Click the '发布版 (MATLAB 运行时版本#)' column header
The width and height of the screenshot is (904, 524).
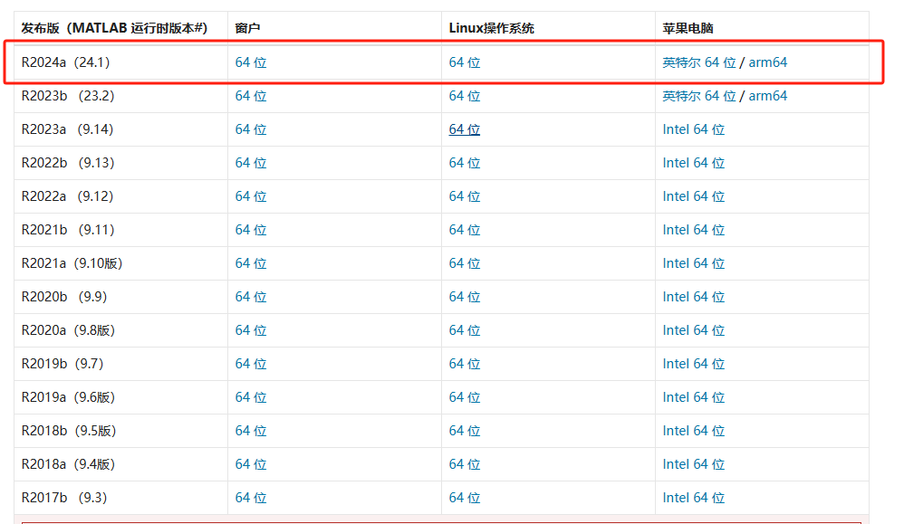click(121, 28)
